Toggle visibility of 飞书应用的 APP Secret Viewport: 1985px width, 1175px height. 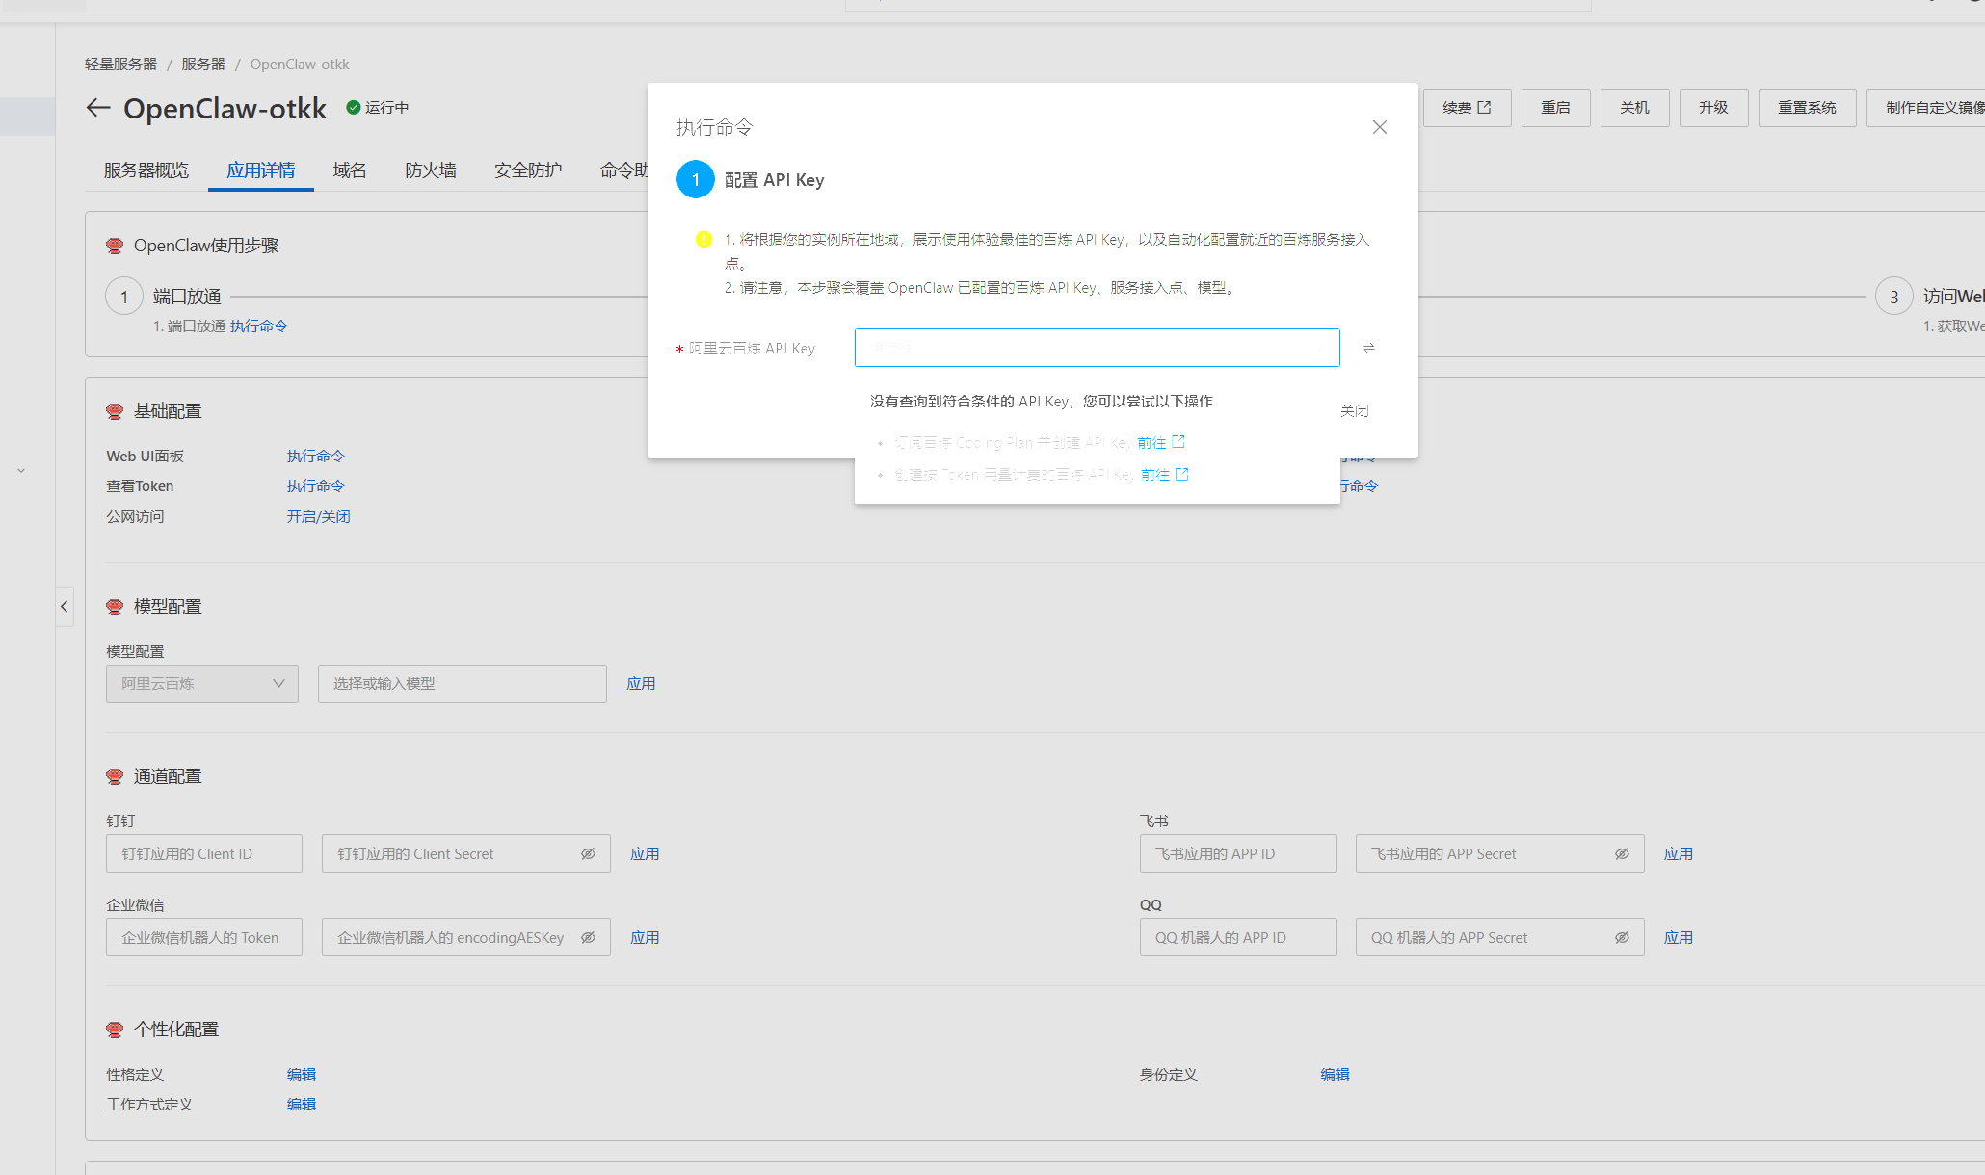click(x=1622, y=853)
